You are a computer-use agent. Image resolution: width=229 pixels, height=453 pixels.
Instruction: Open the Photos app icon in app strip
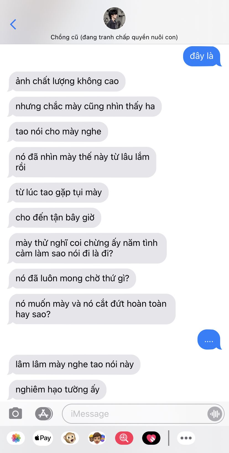pyautogui.click(x=16, y=438)
